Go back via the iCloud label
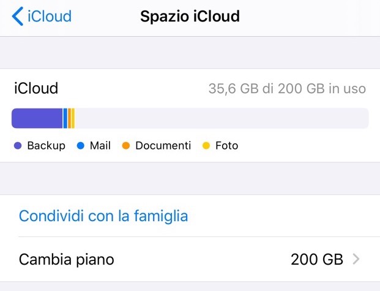 tap(50, 16)
